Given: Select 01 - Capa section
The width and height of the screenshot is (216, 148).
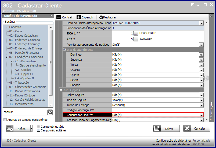Looking at the screenshot, I should pos(16,31).
